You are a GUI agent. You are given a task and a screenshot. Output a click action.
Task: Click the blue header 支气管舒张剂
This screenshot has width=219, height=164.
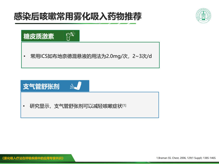[55, 86]
